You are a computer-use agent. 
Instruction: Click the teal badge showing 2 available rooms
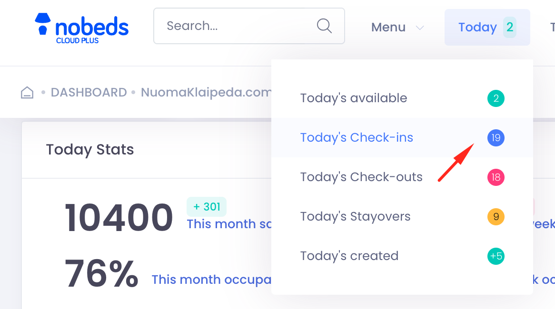click(x=496, y=98)
